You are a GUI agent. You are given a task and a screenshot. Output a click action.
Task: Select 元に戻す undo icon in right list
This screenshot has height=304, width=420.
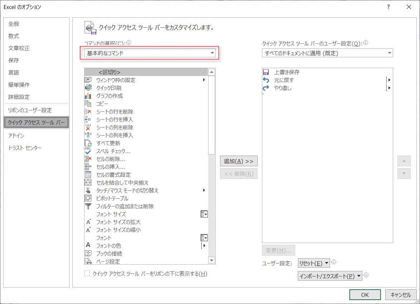[x=266, y=80]
